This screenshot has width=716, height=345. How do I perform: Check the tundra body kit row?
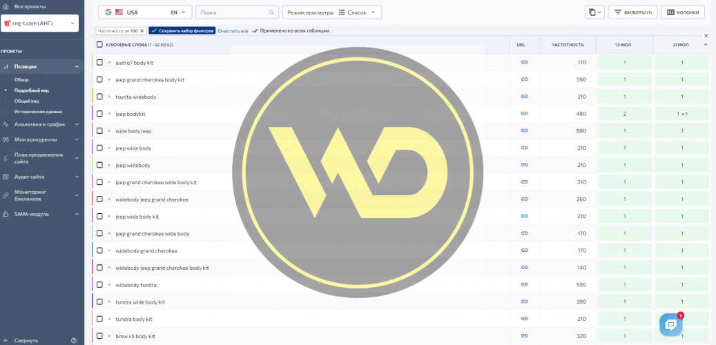[99, 319]
